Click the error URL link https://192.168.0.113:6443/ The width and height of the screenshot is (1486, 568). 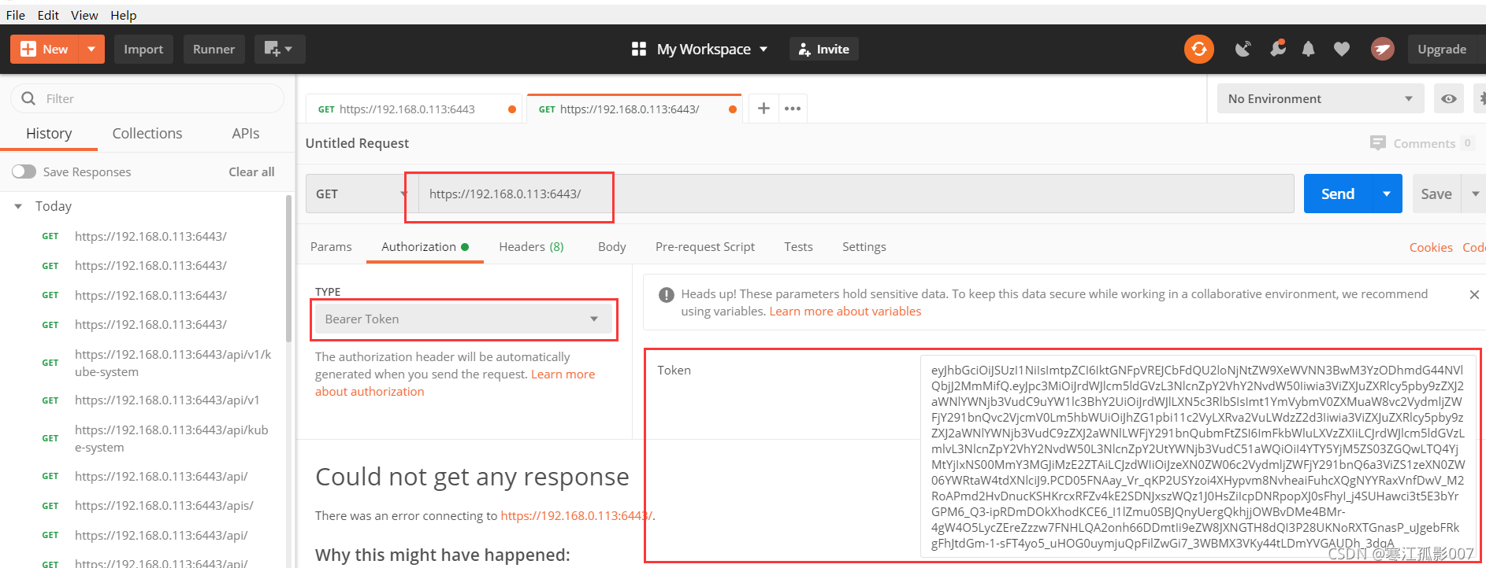576,516
